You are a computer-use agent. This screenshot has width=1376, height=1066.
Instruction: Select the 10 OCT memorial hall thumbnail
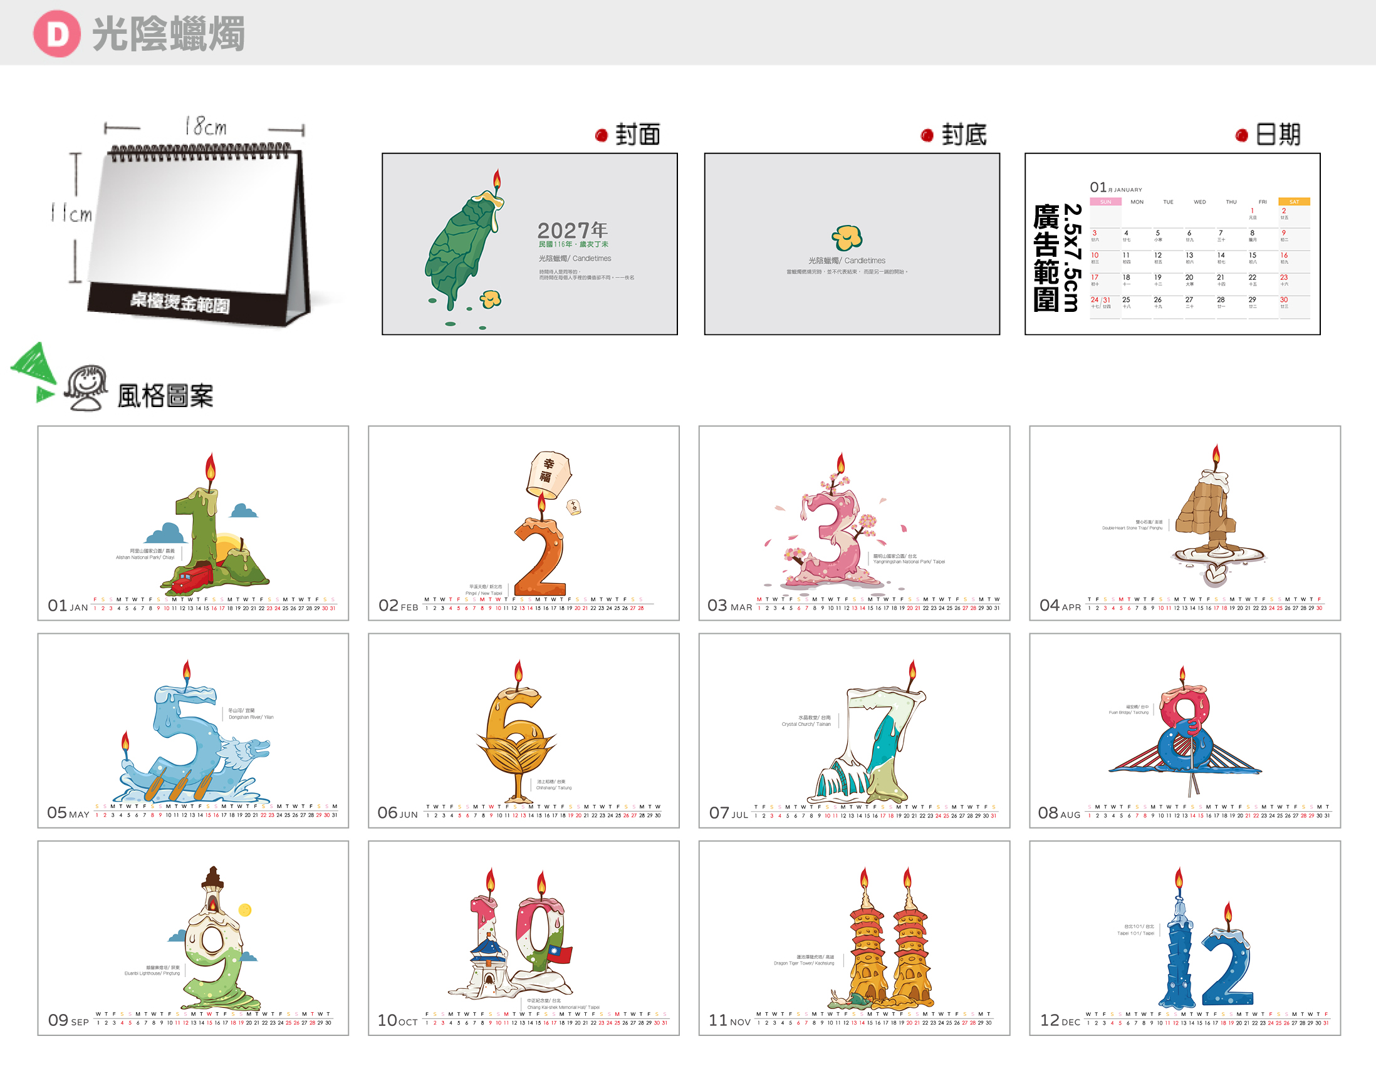(524, 938)
